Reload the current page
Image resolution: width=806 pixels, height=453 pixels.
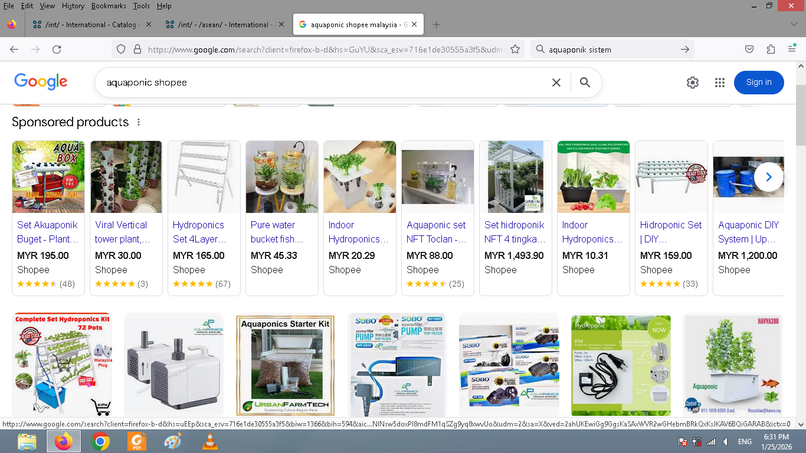tap(57, 50)
